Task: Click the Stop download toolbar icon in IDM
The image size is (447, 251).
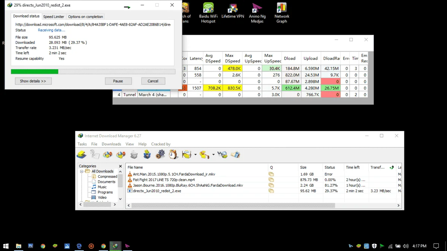Action: [108, 154]
